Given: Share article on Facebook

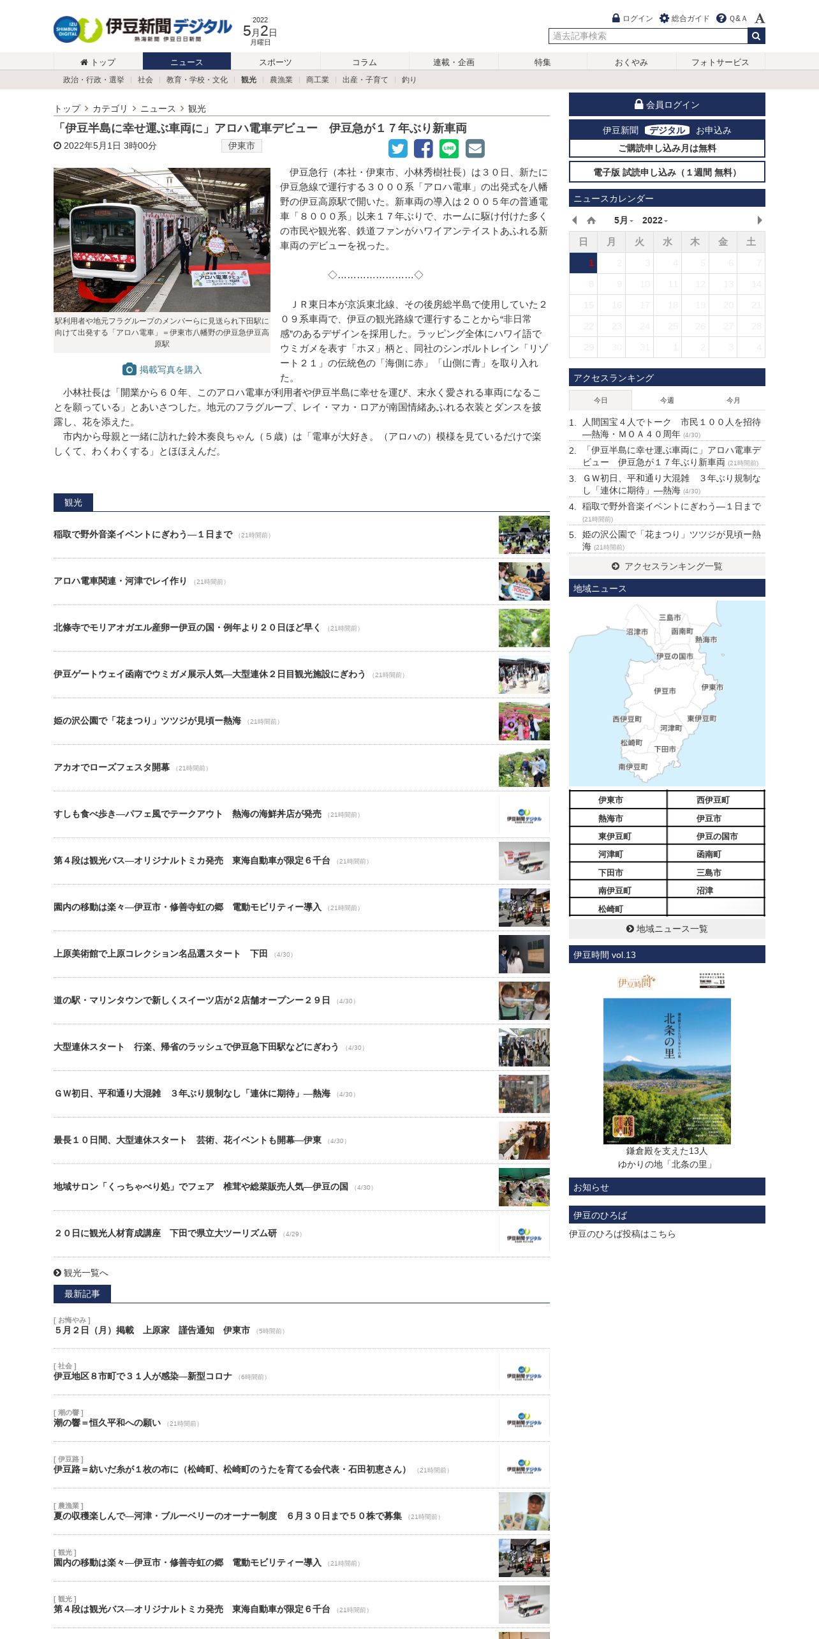Looking at the screenshot, I should coord(424,149).
